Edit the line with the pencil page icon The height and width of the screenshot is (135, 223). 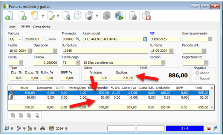pos(21,115)
